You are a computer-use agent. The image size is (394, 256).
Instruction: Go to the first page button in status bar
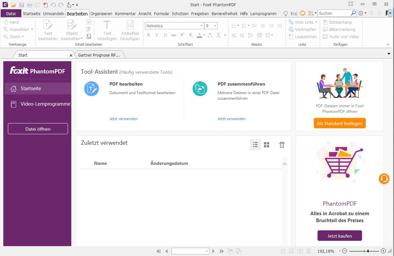pyautogui.click(x=158, y=251)
